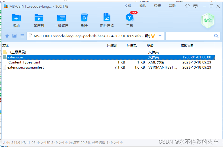Close the 360压缩 window
The image size is (223, 147).
pyautogui.click(x=218, y=6)
